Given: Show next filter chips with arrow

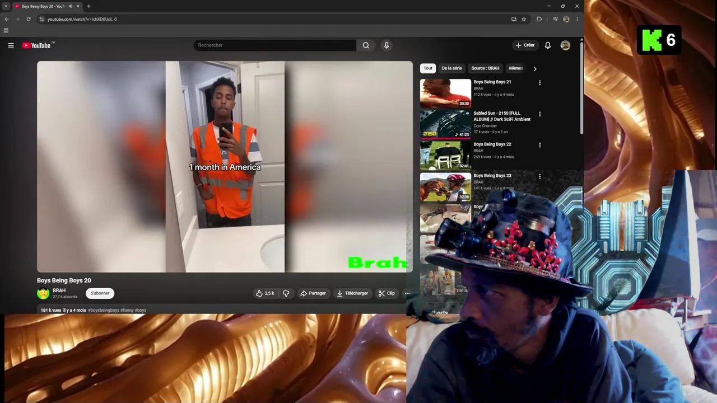Looking at the screenshot, I should 534,69.
